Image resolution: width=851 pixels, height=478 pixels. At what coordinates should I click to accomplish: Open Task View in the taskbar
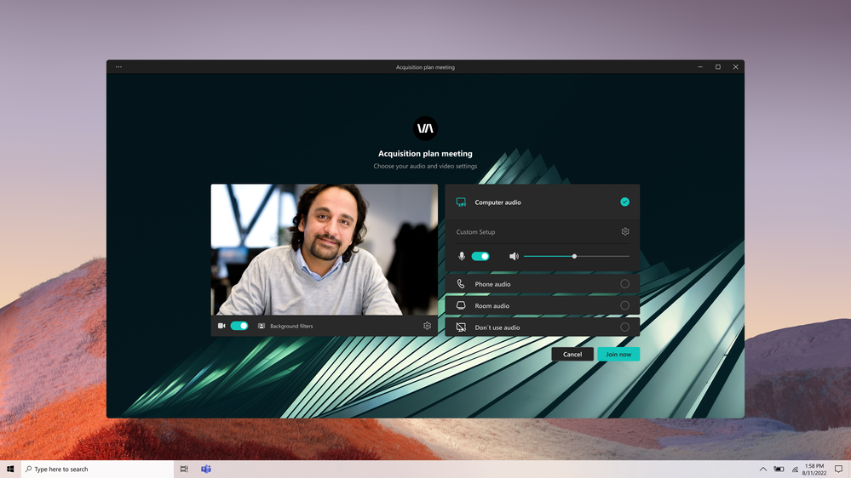click(184, 469)
